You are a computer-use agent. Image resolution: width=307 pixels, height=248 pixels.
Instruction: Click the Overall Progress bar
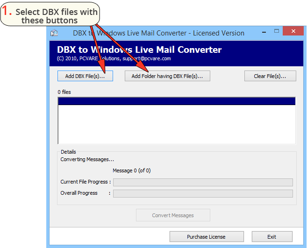point(203,193)
